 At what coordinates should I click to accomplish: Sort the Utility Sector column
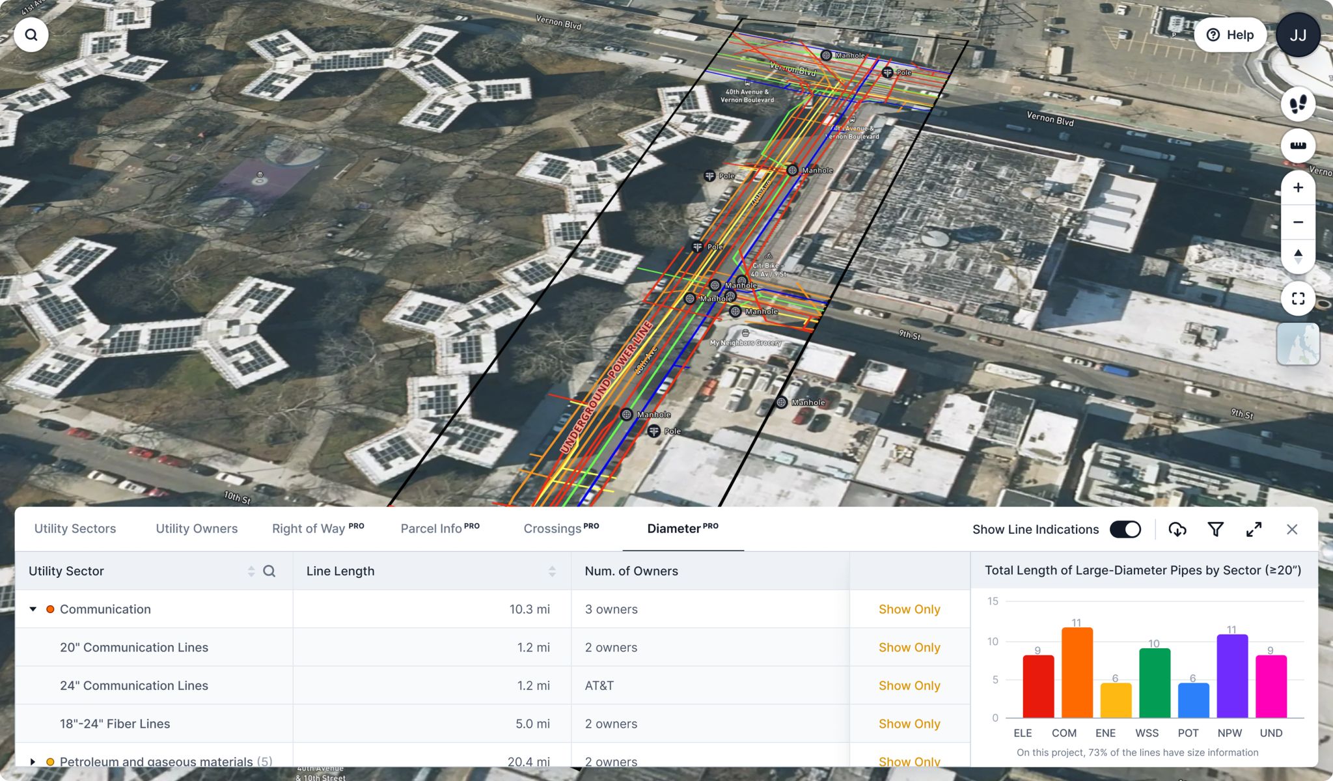pyautogui.click(x=251, y=571)
